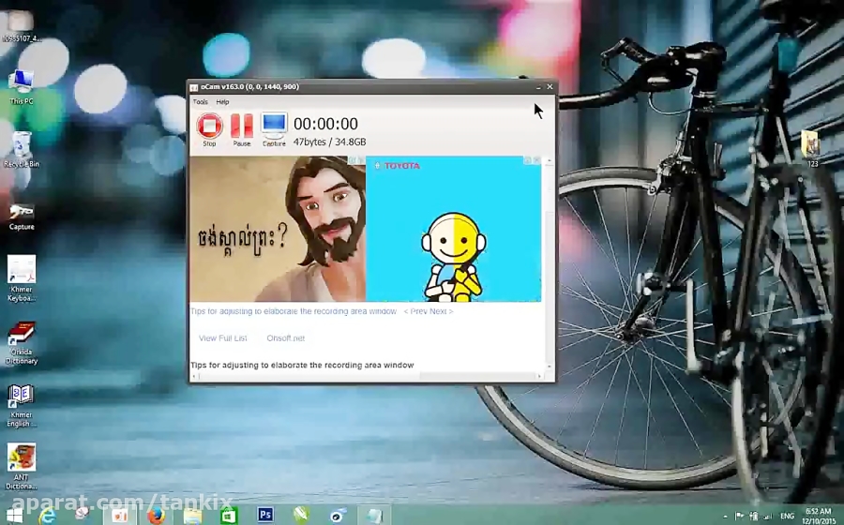Viewport: 844px width, 525px height.
Task: Open the Help menu
Action: tap(222, 101)
